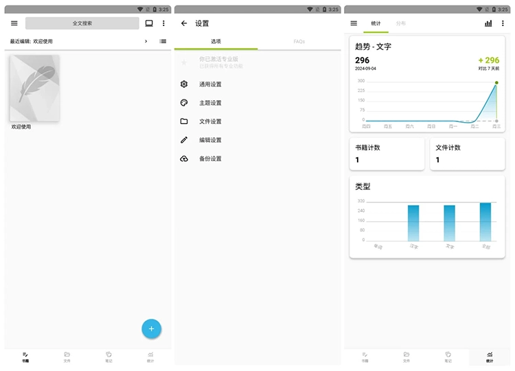Tap the 书籍计数 count card

387,154
